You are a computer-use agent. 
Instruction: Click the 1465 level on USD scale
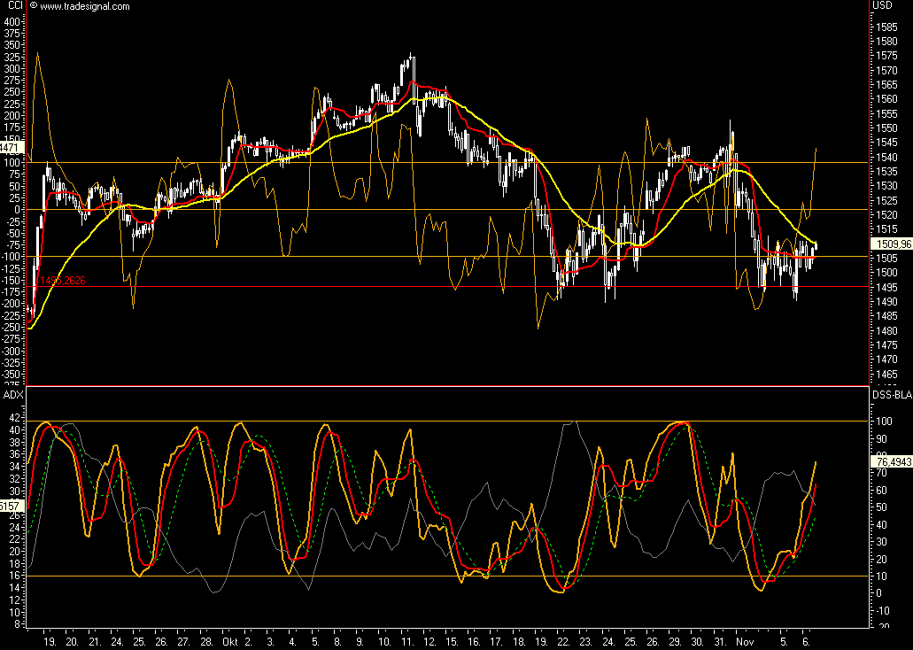[x=885, y=375]
